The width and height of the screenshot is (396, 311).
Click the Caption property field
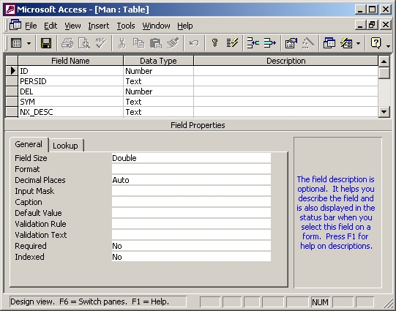(191, 202)
